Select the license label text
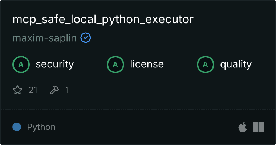Screen dimensions: 276x145 tap(147, 64)
